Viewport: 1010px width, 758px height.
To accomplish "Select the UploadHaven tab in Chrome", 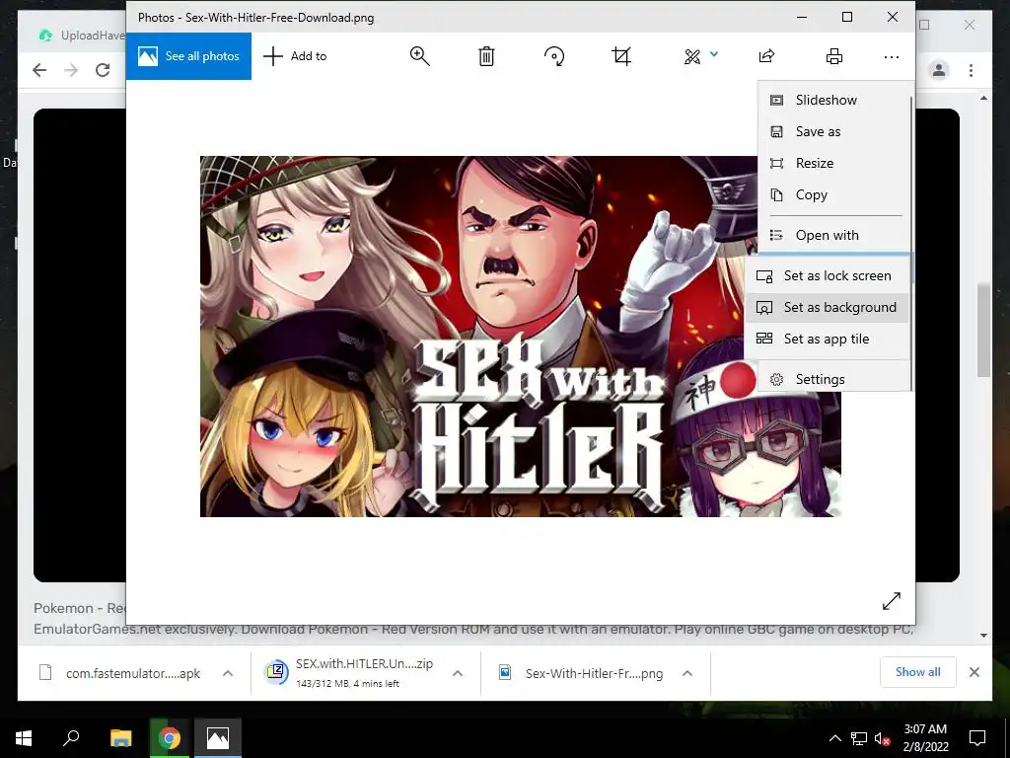I will point(81,36).
